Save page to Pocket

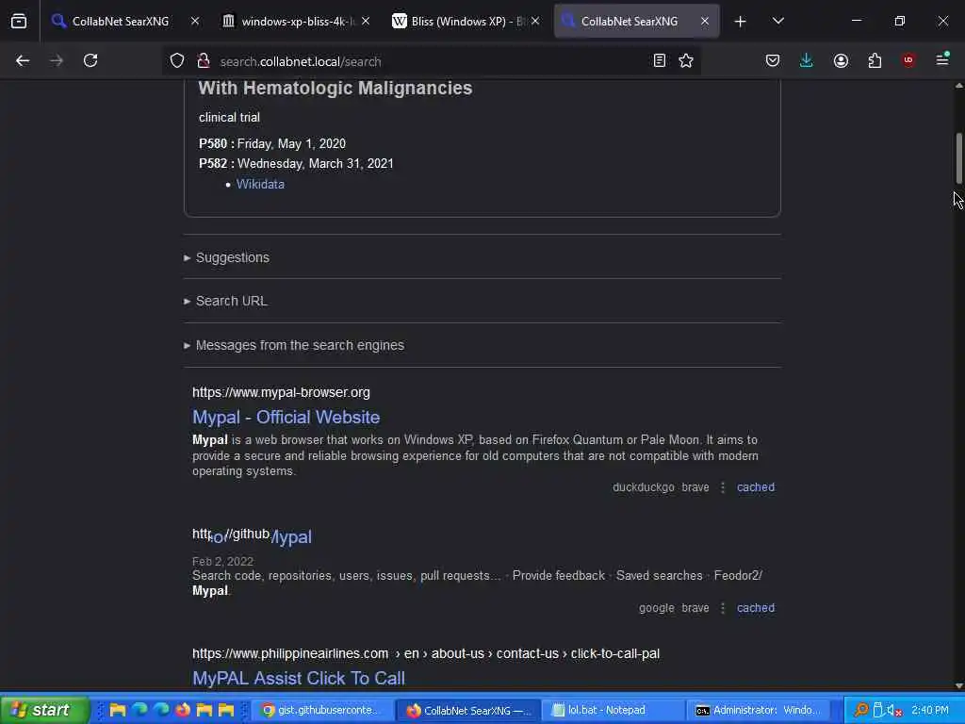[773, 60]
